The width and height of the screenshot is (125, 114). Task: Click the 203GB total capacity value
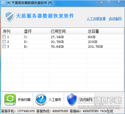93,42
